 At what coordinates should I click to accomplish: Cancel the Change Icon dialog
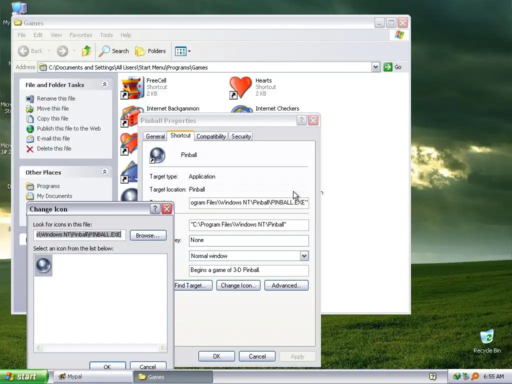click(148, 365)
